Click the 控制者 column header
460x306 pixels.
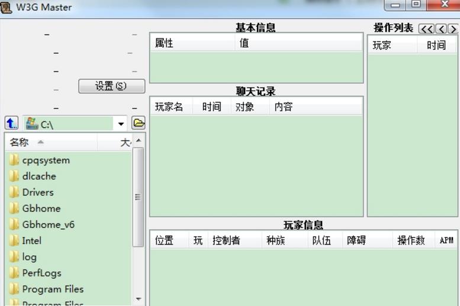(x=234, y=240)
